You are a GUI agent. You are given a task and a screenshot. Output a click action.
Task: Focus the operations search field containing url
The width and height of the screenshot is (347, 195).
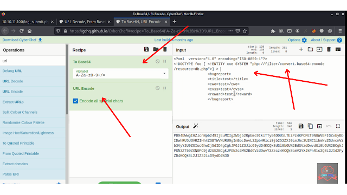(x=33, y=61)
